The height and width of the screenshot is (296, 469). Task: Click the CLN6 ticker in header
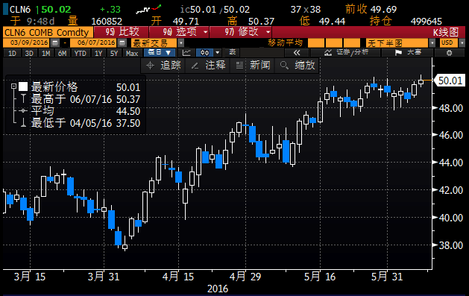[20, 9]
